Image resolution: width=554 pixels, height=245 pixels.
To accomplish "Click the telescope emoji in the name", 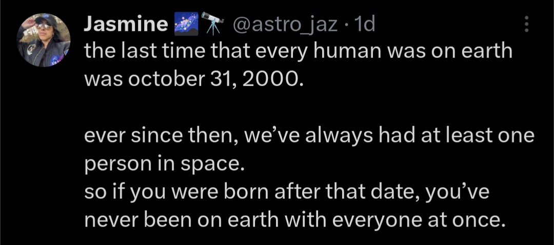I will (x=211, y=24).
